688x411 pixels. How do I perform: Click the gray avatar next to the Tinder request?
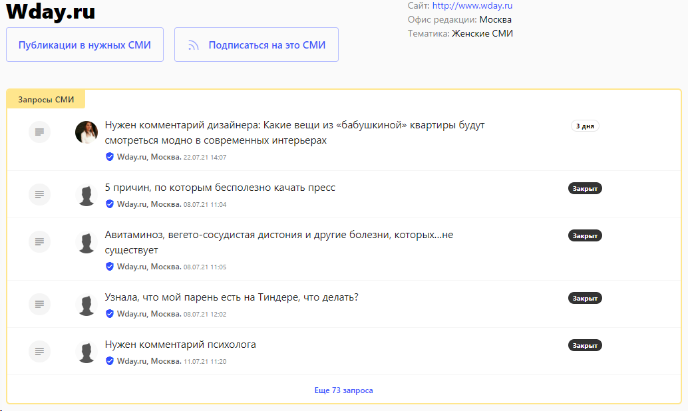coord(86,305)
